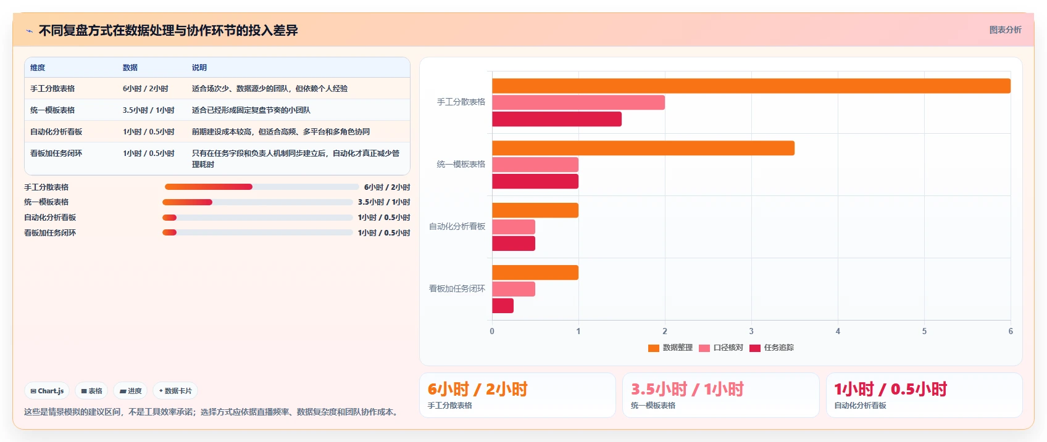This screenshot has height=442, width=1047.
Task: Click the 适合已经形成固定复盘节奏的小团队 description cell
Action: (x=251, y=110)
